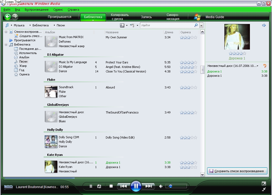Click the visualization equalizer icon
The image size is (272, 195).
click(9, 187)
